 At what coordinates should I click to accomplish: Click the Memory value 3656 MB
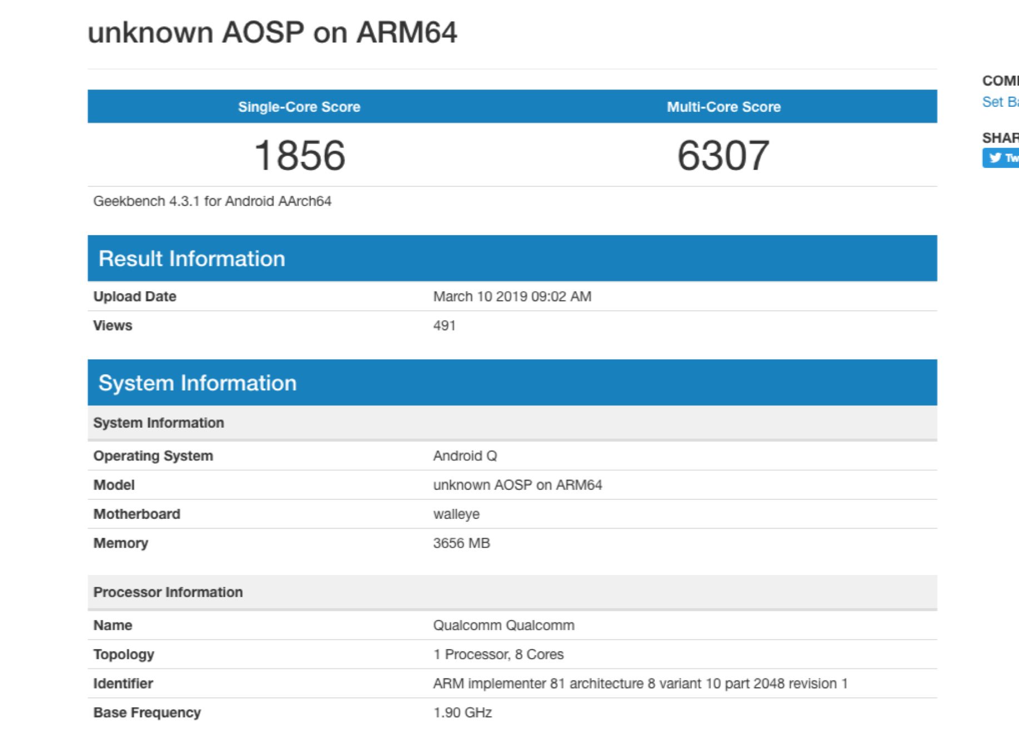[461, 543]
